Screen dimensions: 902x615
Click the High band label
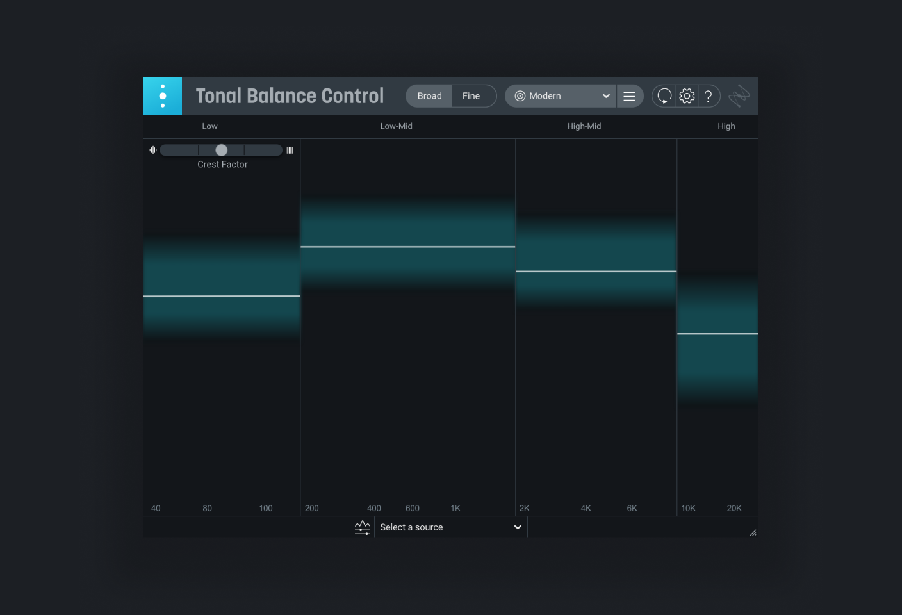[726, 126]
